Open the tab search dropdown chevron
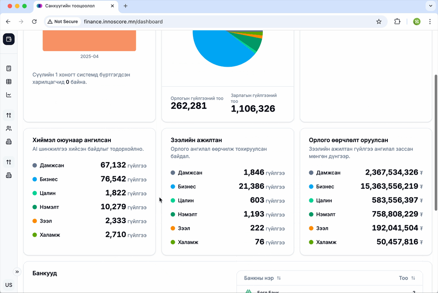 pyautogui.click(x=430, y=6)
